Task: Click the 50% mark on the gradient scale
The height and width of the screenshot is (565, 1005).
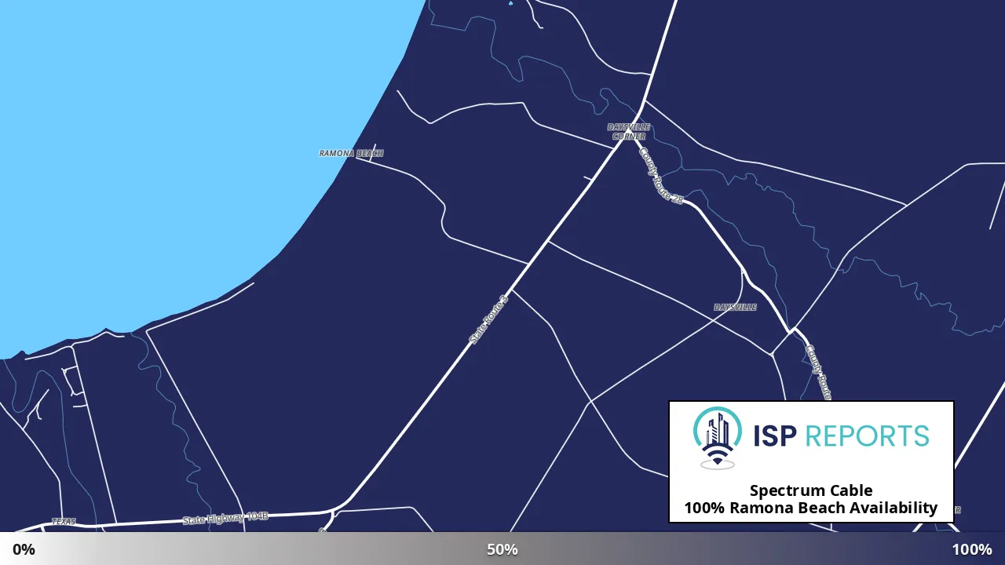Action: coord(502,549)
